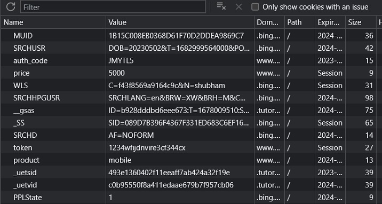Click the refresh cookies icon

click(11, 7)
